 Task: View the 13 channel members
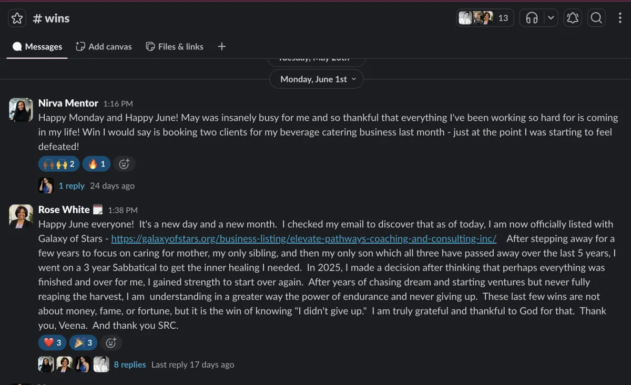485,18
